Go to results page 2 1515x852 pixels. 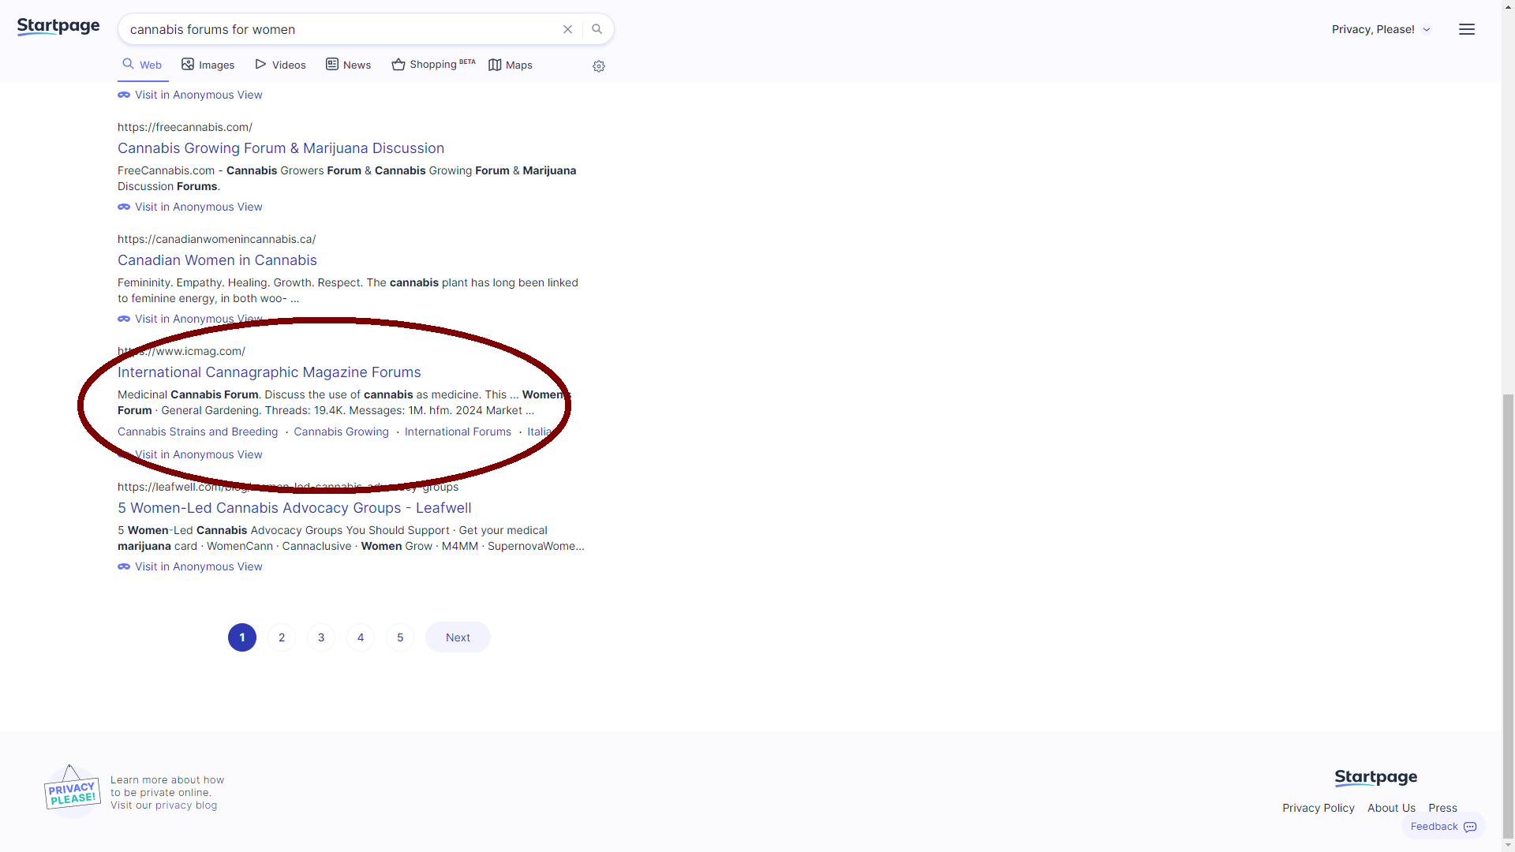click(282, 637)
